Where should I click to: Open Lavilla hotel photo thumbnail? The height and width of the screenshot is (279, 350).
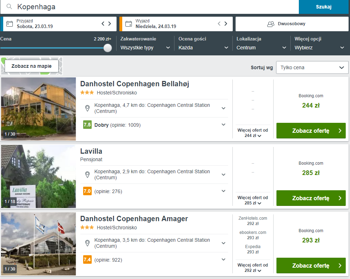click(x=38, y=176)
